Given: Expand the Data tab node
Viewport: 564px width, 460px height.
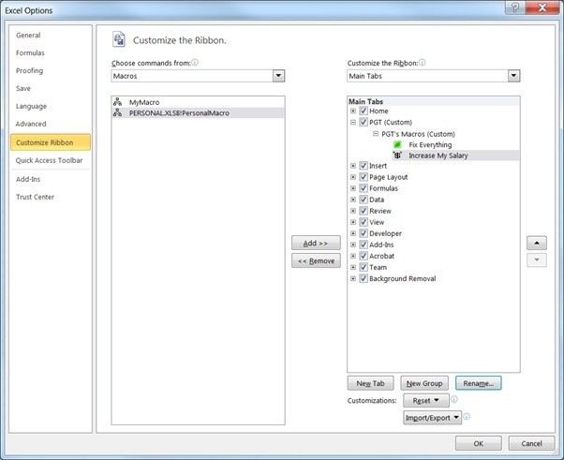Looking at the screenshot, I should pyautogui.click(x=353, y=200).
